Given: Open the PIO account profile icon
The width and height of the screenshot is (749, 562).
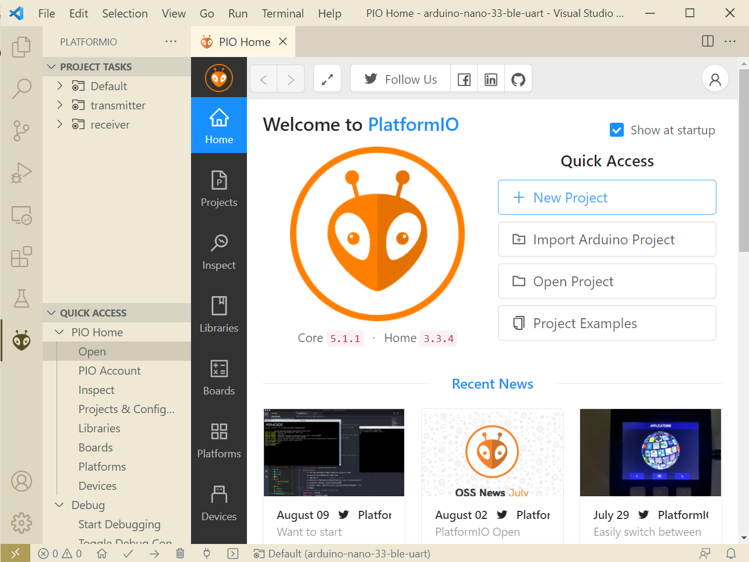Looking at the screenshot, I should 715,79.
